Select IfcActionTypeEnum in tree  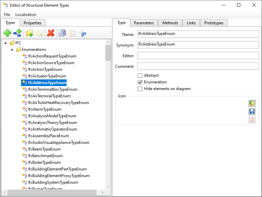click(x=45, y=69)
